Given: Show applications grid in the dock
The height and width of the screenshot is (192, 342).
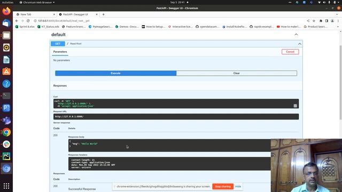Looking at the screenshot, I should [x=6, y=186].
